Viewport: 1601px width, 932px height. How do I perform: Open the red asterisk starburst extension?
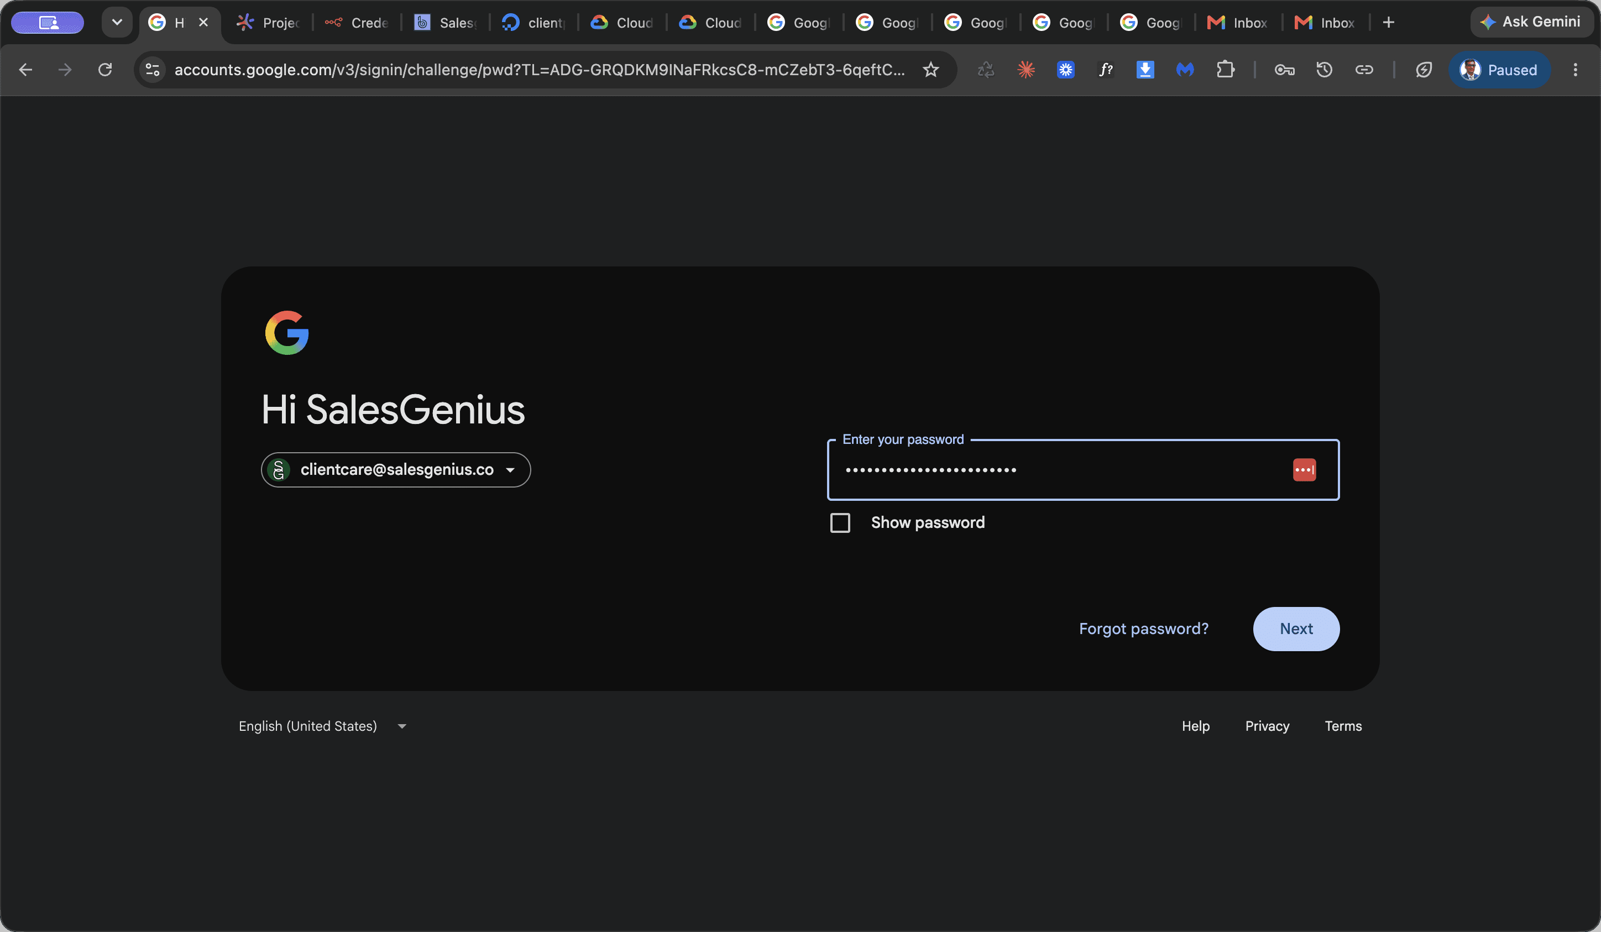point(1026,70)
